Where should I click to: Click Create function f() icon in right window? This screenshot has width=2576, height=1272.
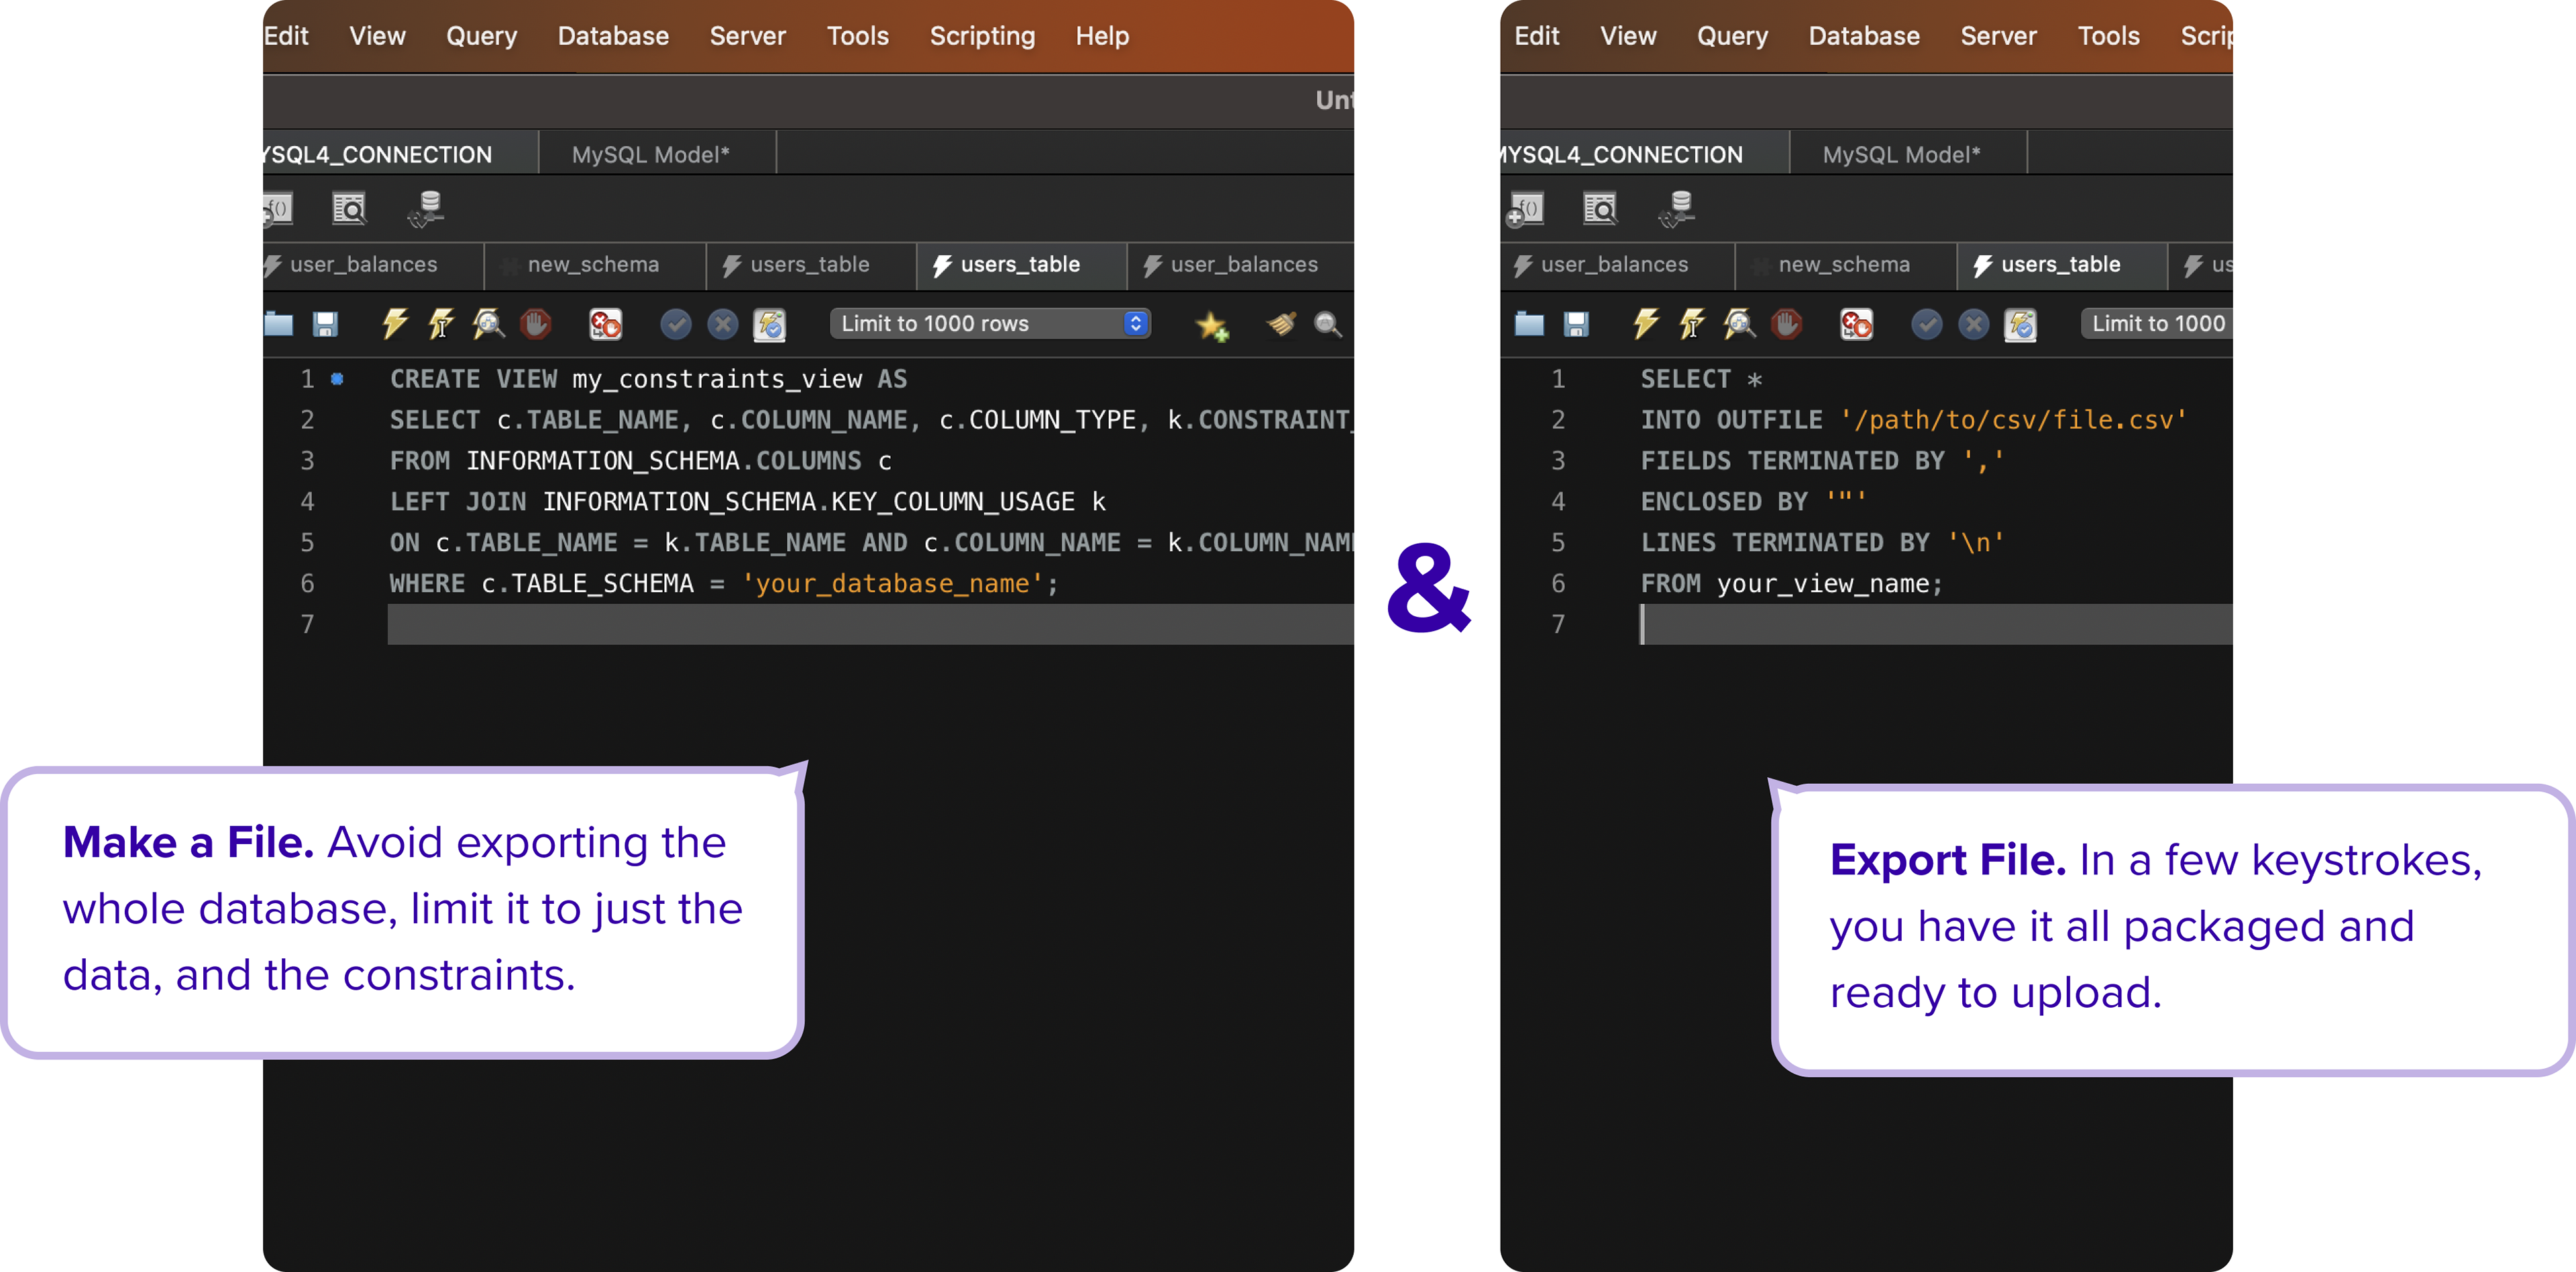[x=1525, y=209]
